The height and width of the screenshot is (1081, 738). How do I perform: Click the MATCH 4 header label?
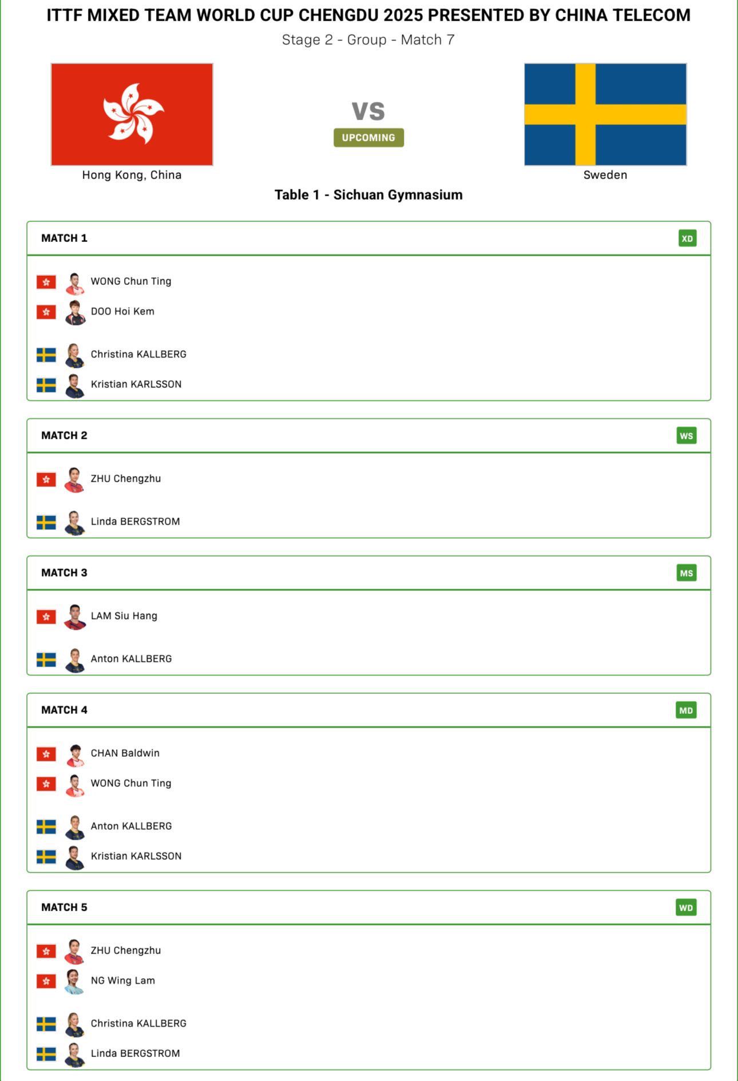click(x=64, y=710)
